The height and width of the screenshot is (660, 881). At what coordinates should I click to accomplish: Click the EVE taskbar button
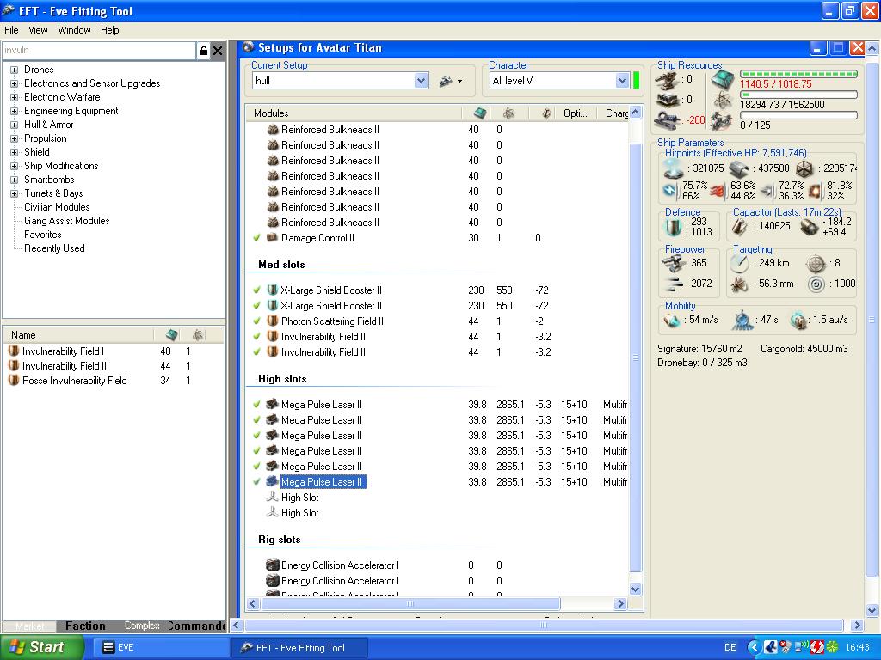(159, 648)
